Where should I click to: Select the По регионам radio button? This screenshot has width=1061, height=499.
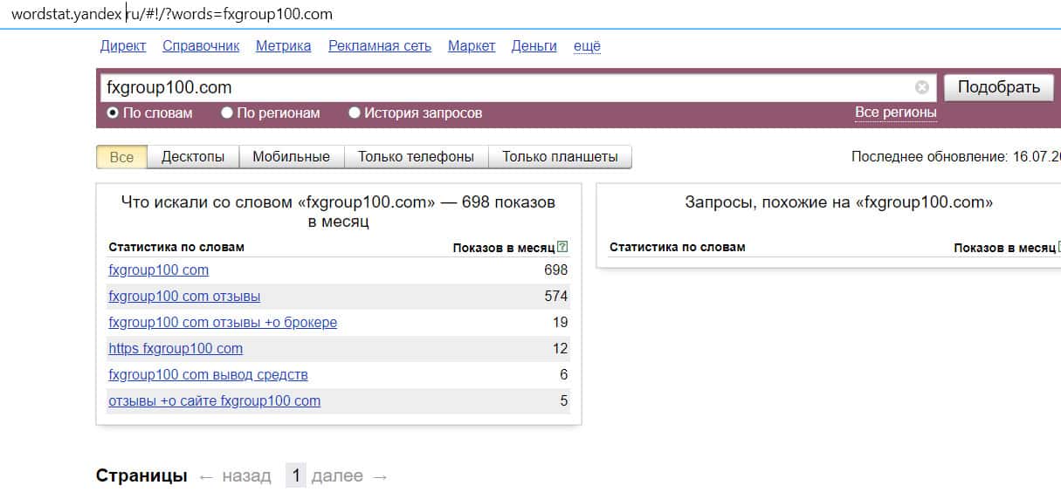coord(227,113)
